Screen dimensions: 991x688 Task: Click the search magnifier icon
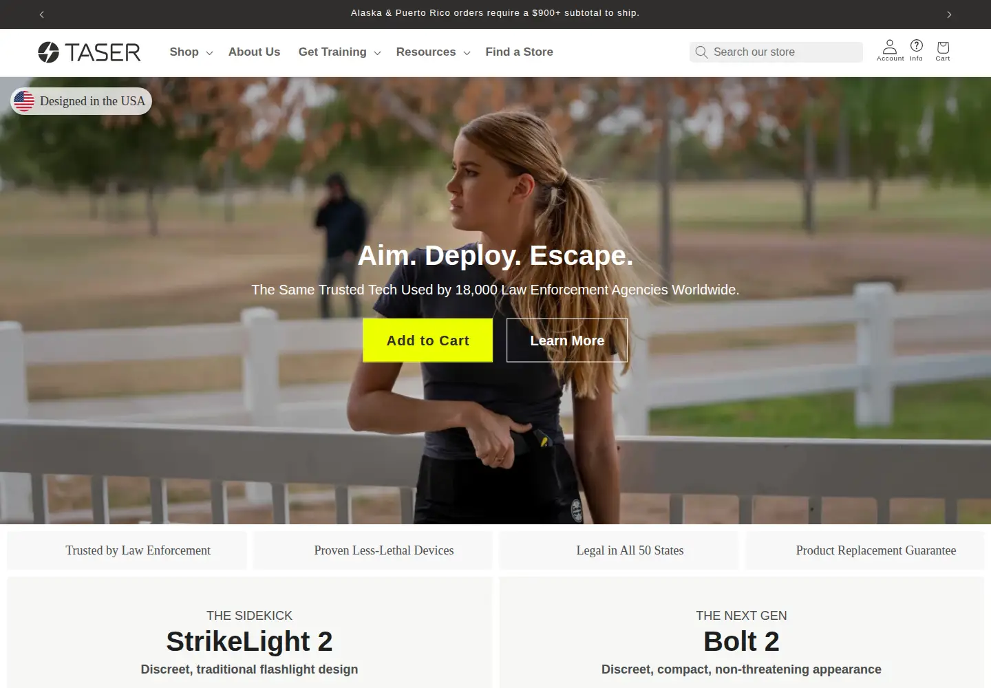click(x=701, y=52)
